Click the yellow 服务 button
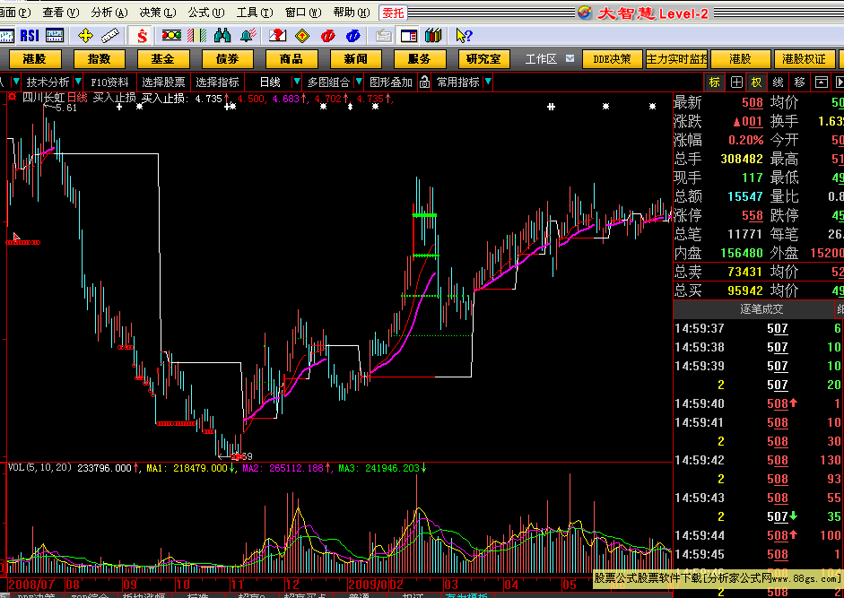The width and height of the screenshot is (844, 598). point(420,58)
